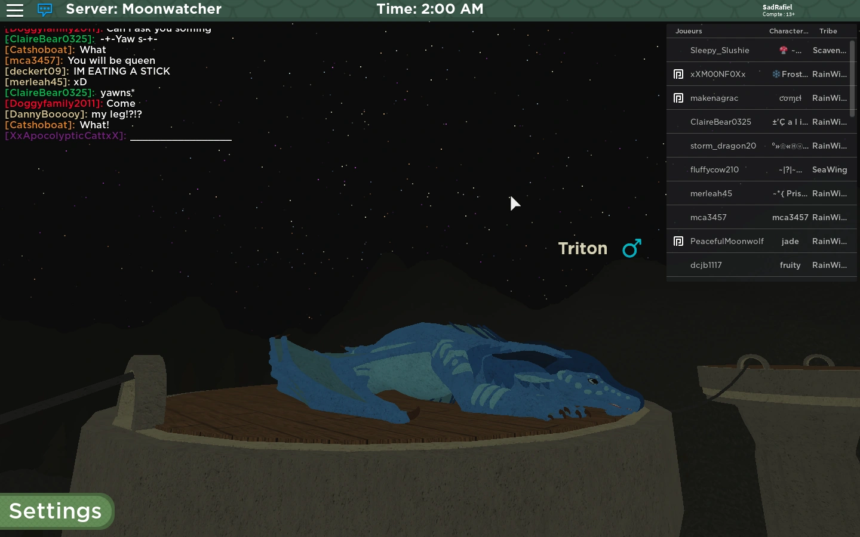Click the male gender symbol beside Triton
This screenshot has height=537, width=860.
coord(631,248)
